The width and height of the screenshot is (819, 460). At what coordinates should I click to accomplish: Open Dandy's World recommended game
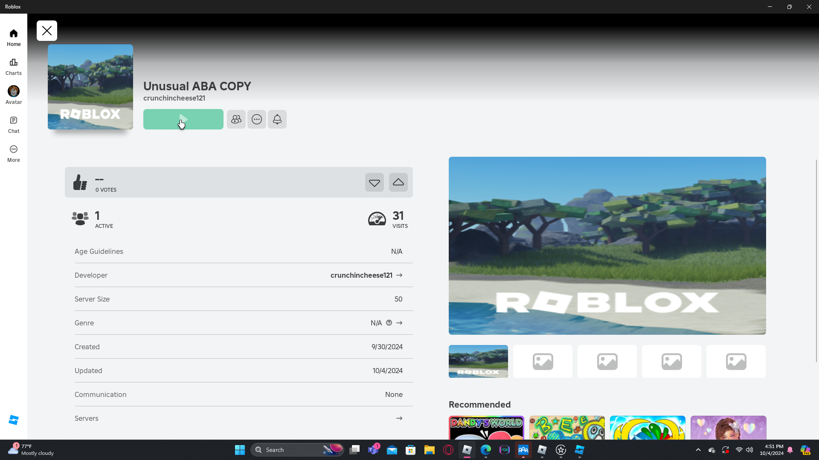click(486, 428)
